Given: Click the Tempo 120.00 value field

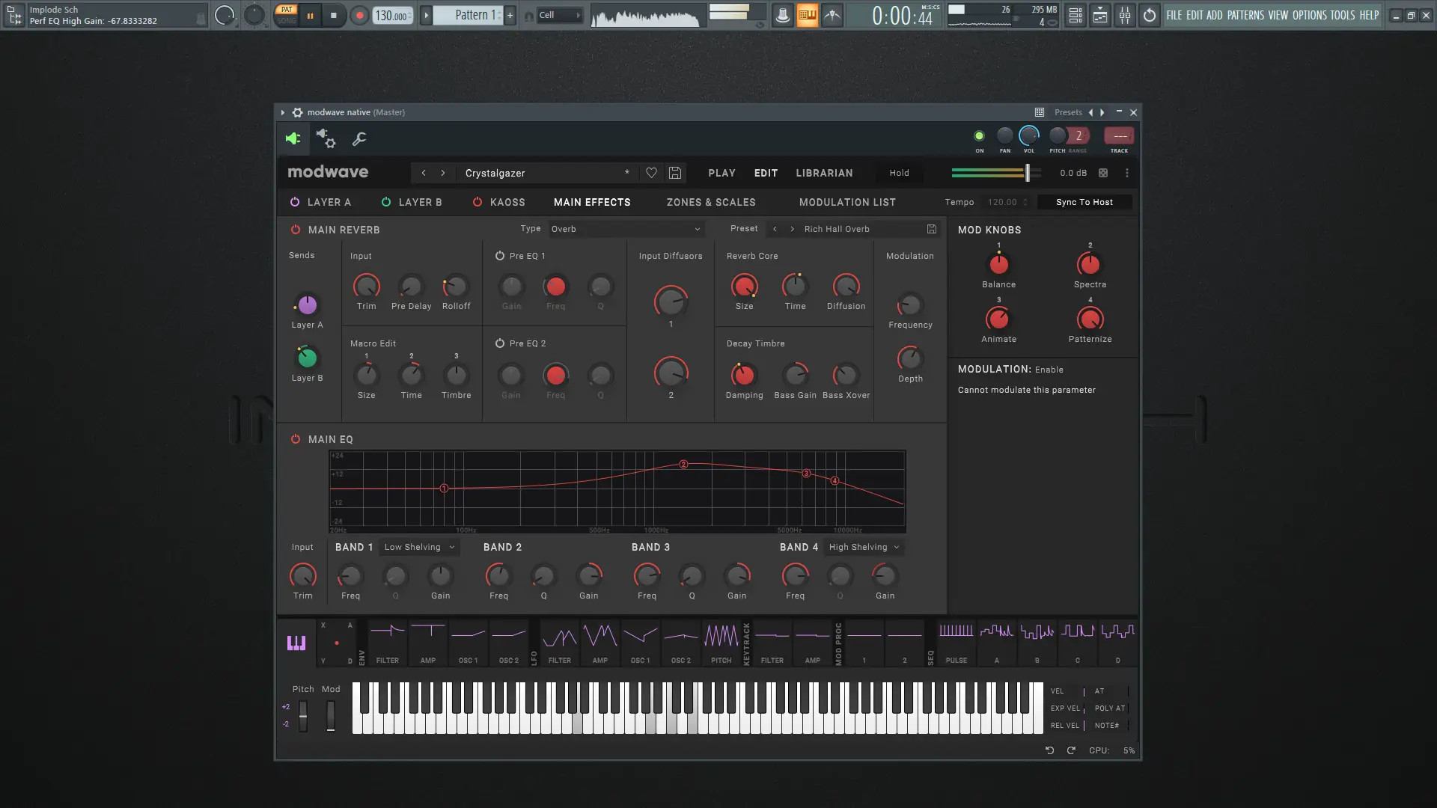Looking at the screenshot, I should (x=1003, y=202).
